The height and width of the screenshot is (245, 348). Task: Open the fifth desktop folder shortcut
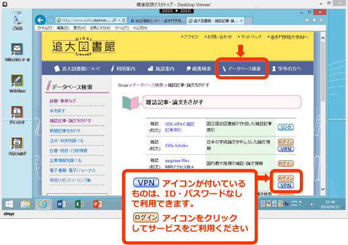click(x=17, y=146)
